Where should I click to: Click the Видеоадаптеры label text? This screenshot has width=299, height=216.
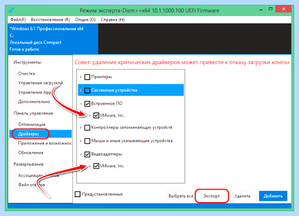pos(107,154)
